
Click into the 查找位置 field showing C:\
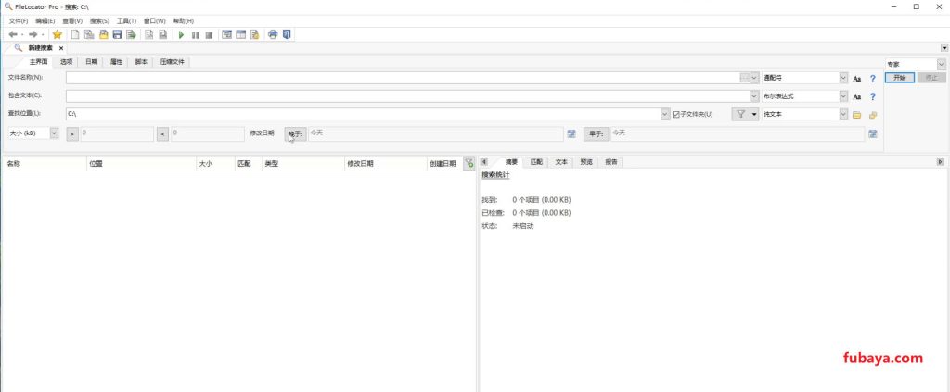pos(364,114)
